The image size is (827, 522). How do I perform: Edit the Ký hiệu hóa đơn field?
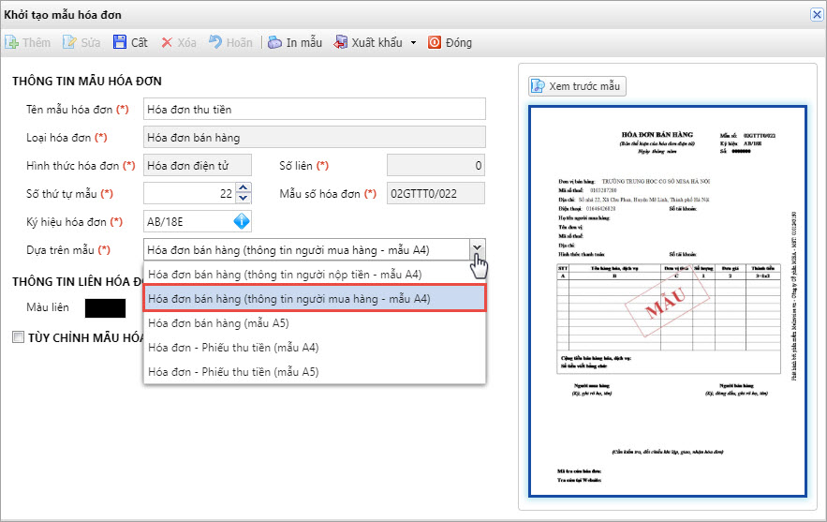tap(187, 221)
